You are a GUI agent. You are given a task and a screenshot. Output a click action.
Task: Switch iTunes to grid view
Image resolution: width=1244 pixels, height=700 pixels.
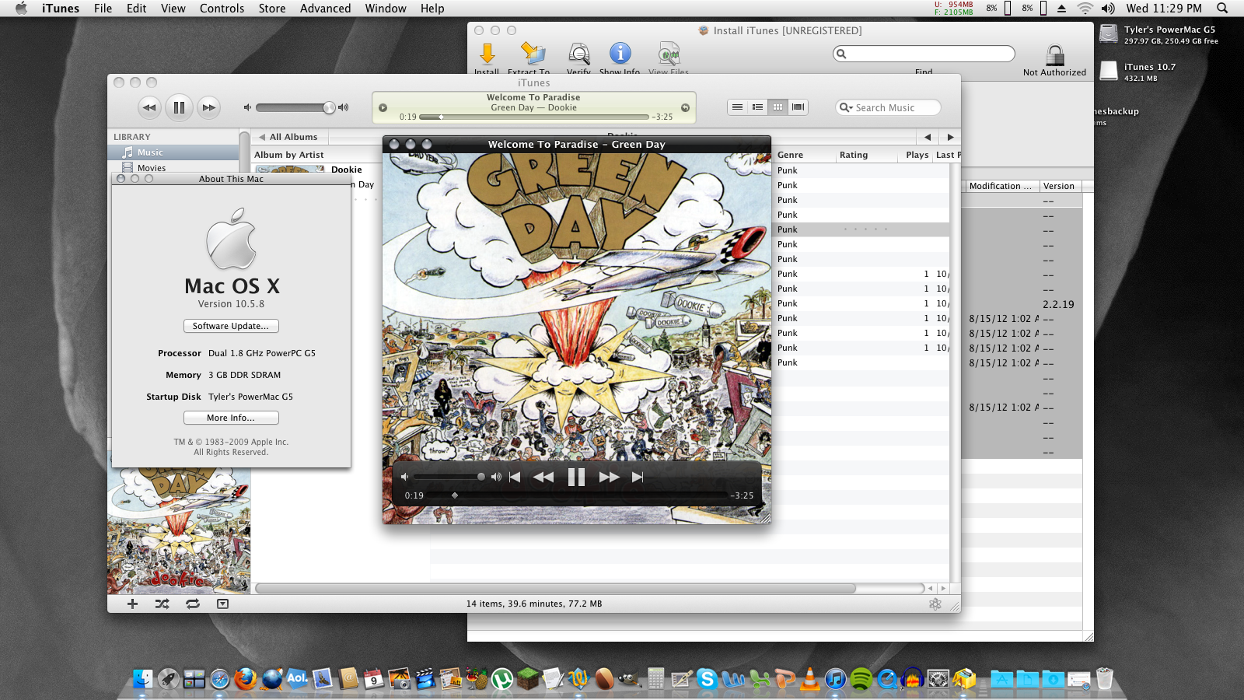pos(777,107)
